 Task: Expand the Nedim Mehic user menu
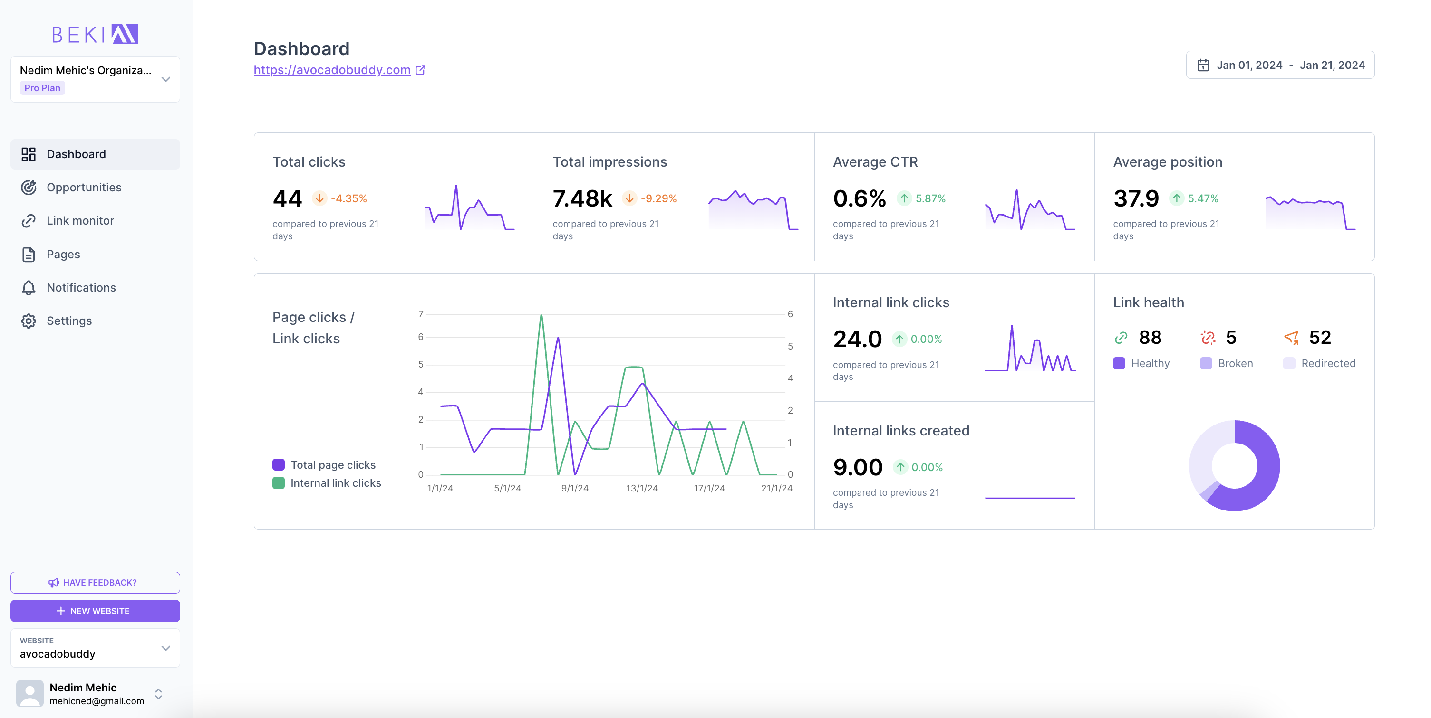(x=158, y=694)
